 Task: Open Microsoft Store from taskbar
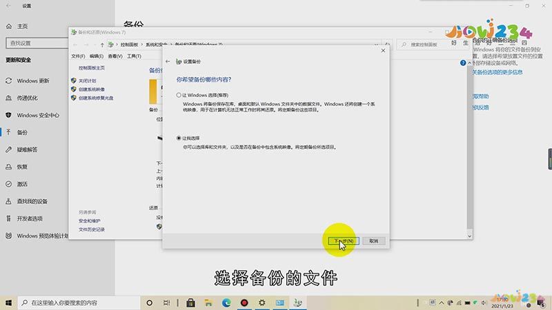(x=191, y=302)
